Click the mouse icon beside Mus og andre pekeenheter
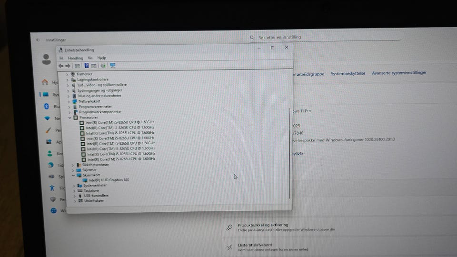Image resolution: width=457 pixels, height=257 pixels. [74, 96]
